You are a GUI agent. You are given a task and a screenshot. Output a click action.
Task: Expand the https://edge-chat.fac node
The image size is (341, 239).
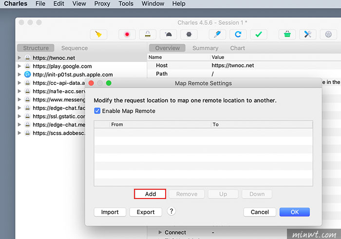coord(19,108)
